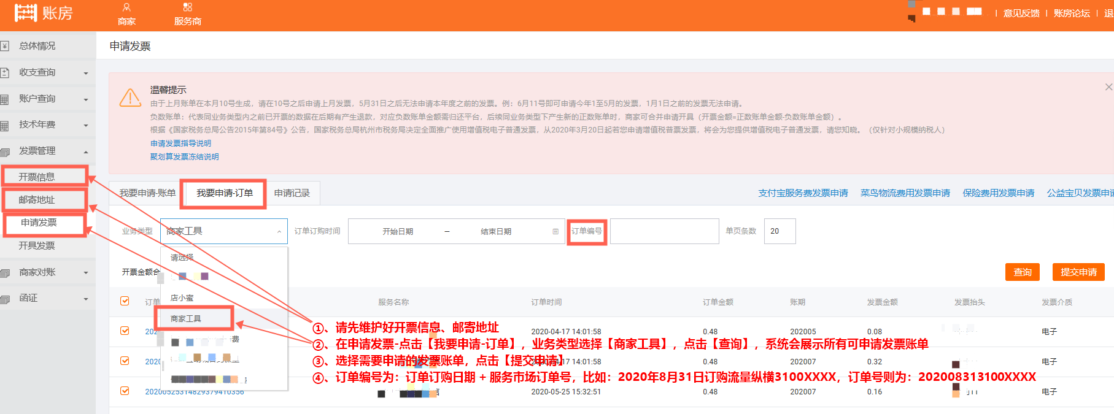Click the orange 查询 button
1114x414 pixels.
click(1022, 272)
